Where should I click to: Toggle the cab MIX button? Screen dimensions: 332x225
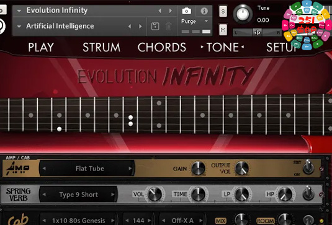pos(221,221)
